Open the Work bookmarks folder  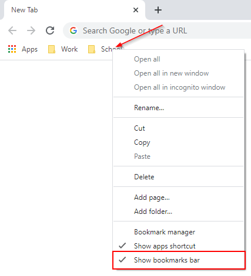pos(63,49)
